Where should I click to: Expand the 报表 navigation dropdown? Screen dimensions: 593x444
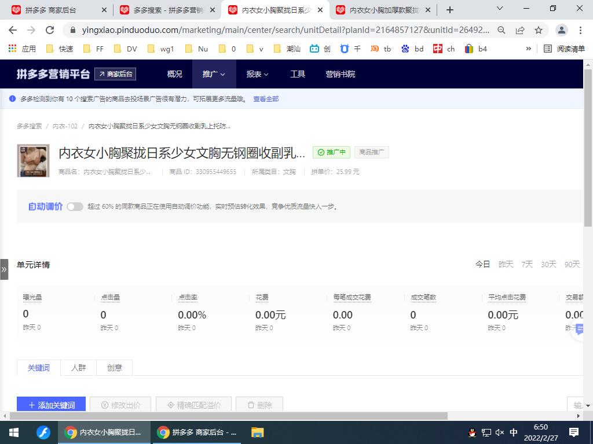click(x=257, y=74)
